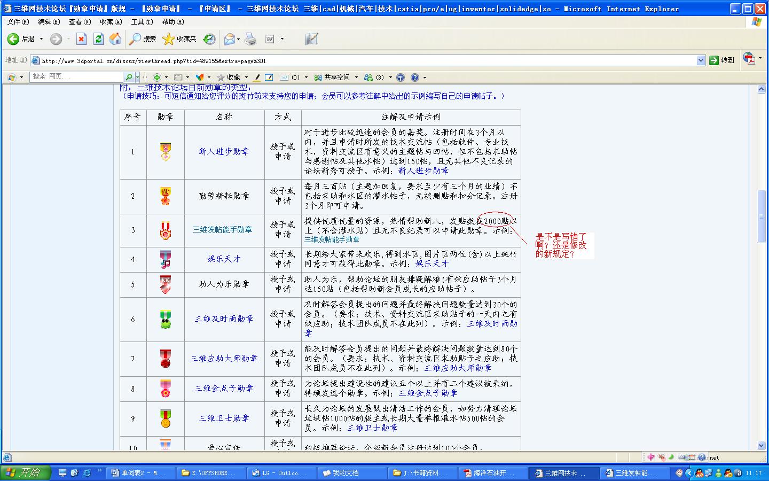
Task: Open the 三维发帖能手勋章 name link
Action: coord(223,230)
